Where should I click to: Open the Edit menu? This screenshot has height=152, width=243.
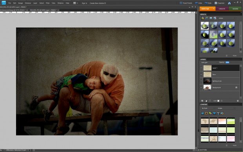tap(15, 3)
